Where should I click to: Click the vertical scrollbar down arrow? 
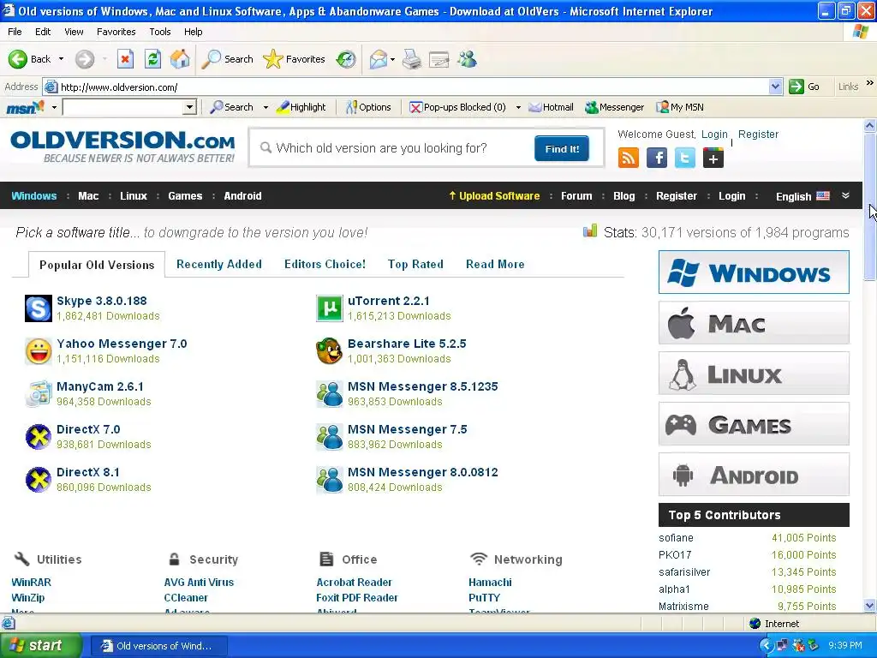point(869,606)
